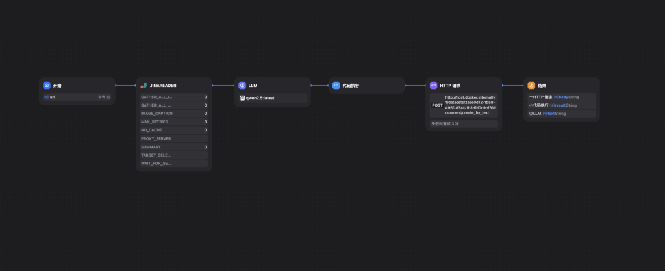This screenshot has height=271, width=665.
Task: Click the model icon beside qwen2.5:latest
Action: pyautogui.click(x=242, y=97)
